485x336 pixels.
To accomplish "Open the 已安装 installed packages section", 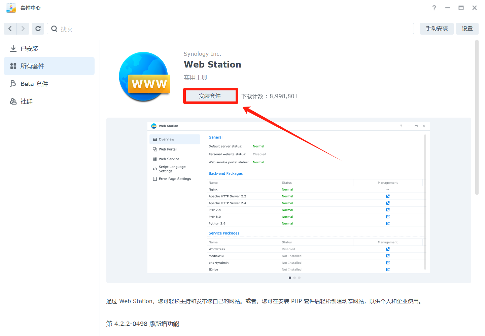I will pyautogui.click(x=30, y=49).
